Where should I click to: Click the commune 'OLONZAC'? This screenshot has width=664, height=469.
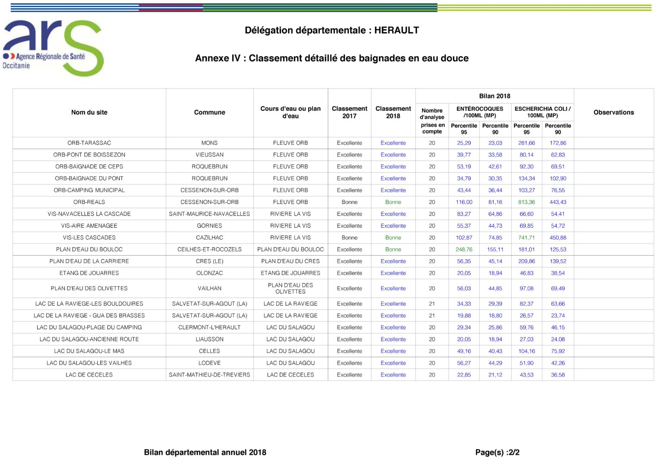(x=210, y=273)
